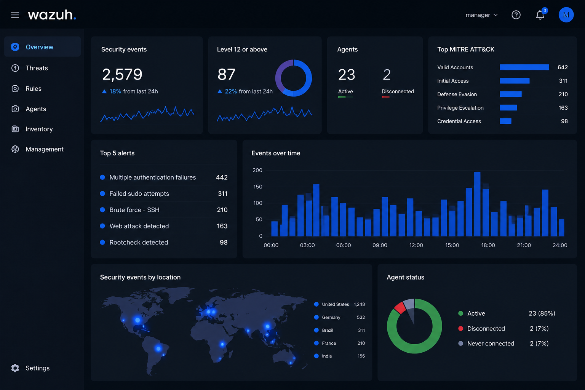Click the Disconnected red legend swatch
The image size is (585, 390).
pyautogui.click(x=460, y=328)
